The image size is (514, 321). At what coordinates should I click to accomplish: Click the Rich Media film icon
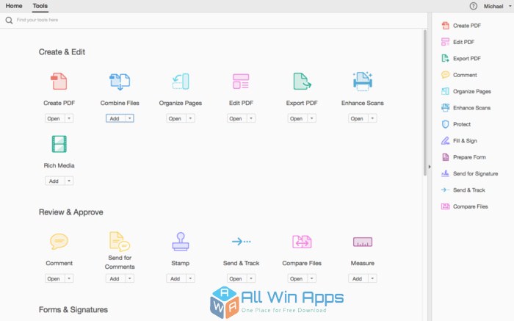(59, 144)
